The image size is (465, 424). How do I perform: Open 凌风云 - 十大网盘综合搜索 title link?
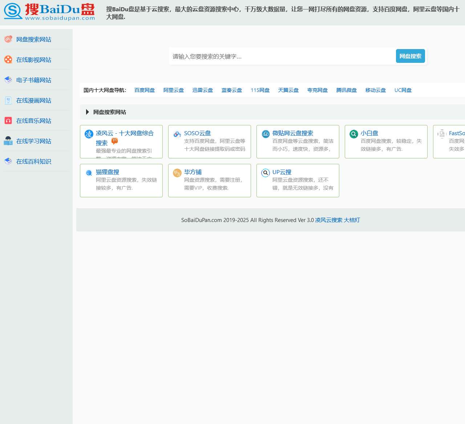pos(125,138)
